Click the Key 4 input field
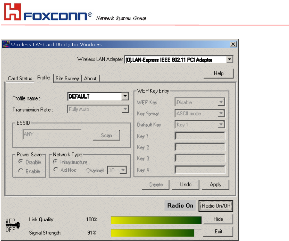 200,170
